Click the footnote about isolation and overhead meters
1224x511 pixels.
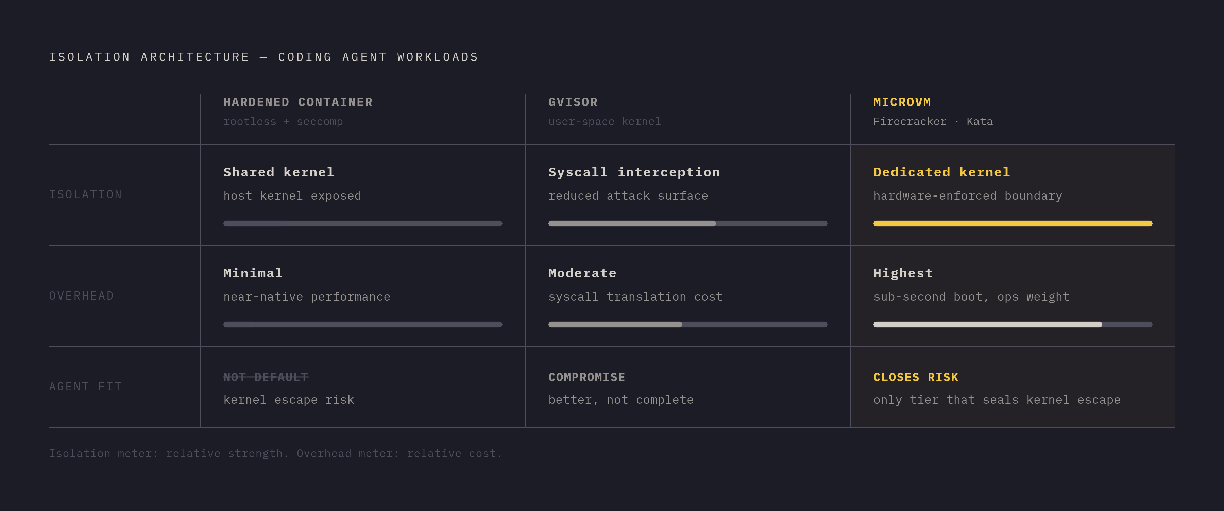276,454
